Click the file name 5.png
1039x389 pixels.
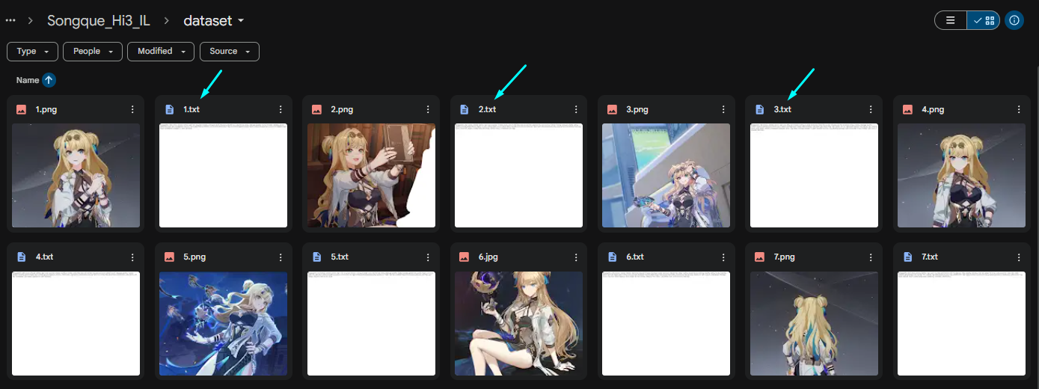(194, 257)
